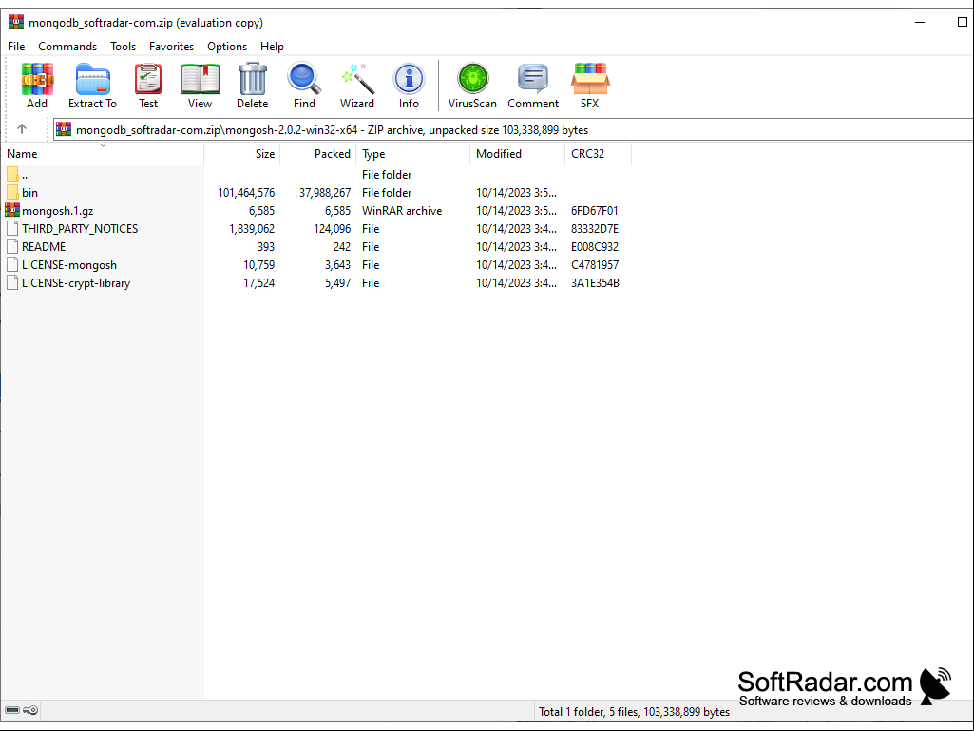The image size is (974, 731).
Task: Open the File menu
Action: pos(16,47)
